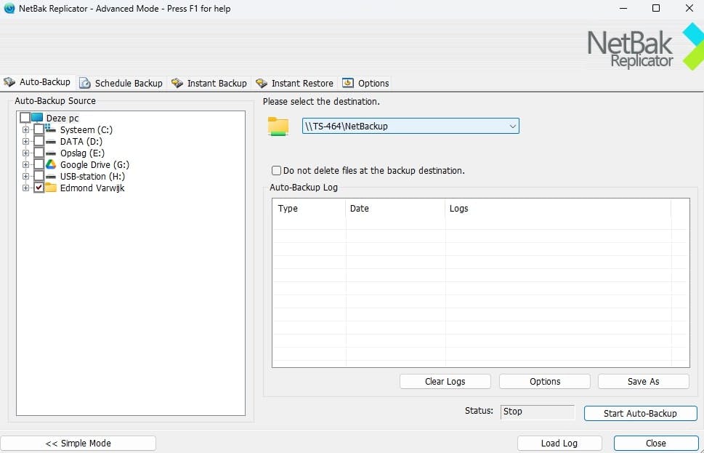Enable 'Do not delete files' checkbox

pos(277,171)
